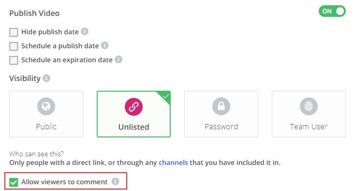
Task: Select the Team User visibility label
Action: tap(309, 127)
